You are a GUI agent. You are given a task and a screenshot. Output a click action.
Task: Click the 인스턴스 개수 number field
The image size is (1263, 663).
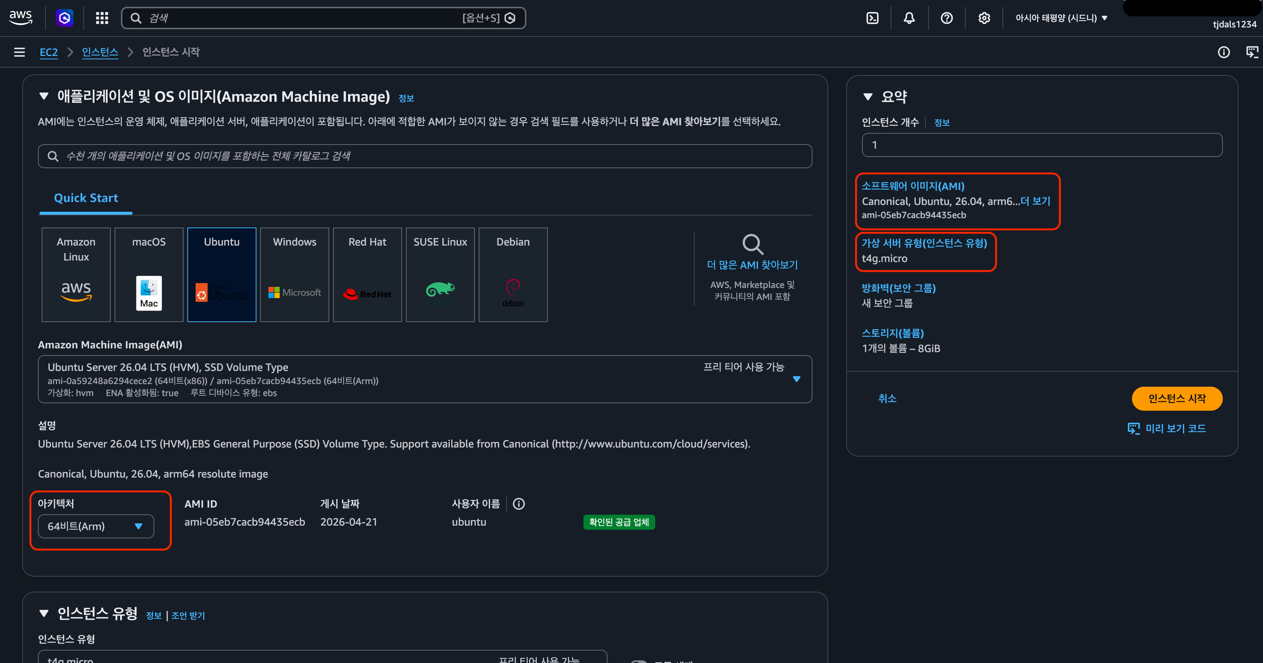[x=1042, y=145]
